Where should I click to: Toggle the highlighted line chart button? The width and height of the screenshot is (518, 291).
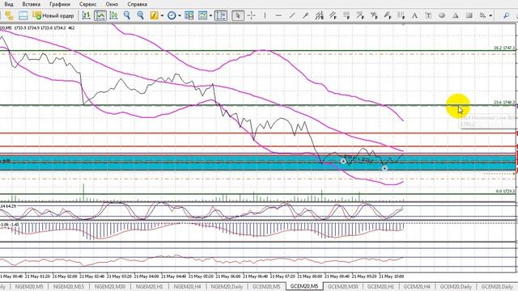click(100, 15)
